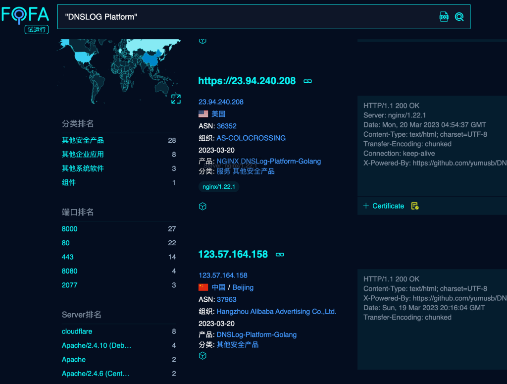This screenshot has width=507, height=384.
Task: Filter by server cloudflare
Action: (x=77, y=331)
